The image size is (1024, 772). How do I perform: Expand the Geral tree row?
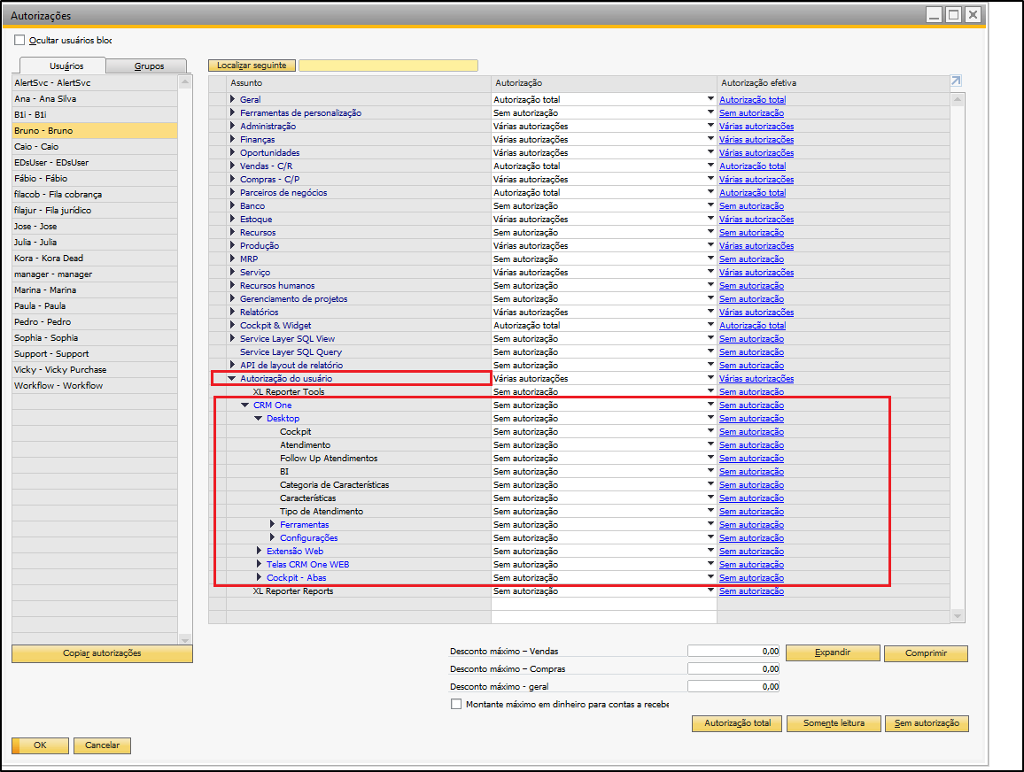pos(232,99)
